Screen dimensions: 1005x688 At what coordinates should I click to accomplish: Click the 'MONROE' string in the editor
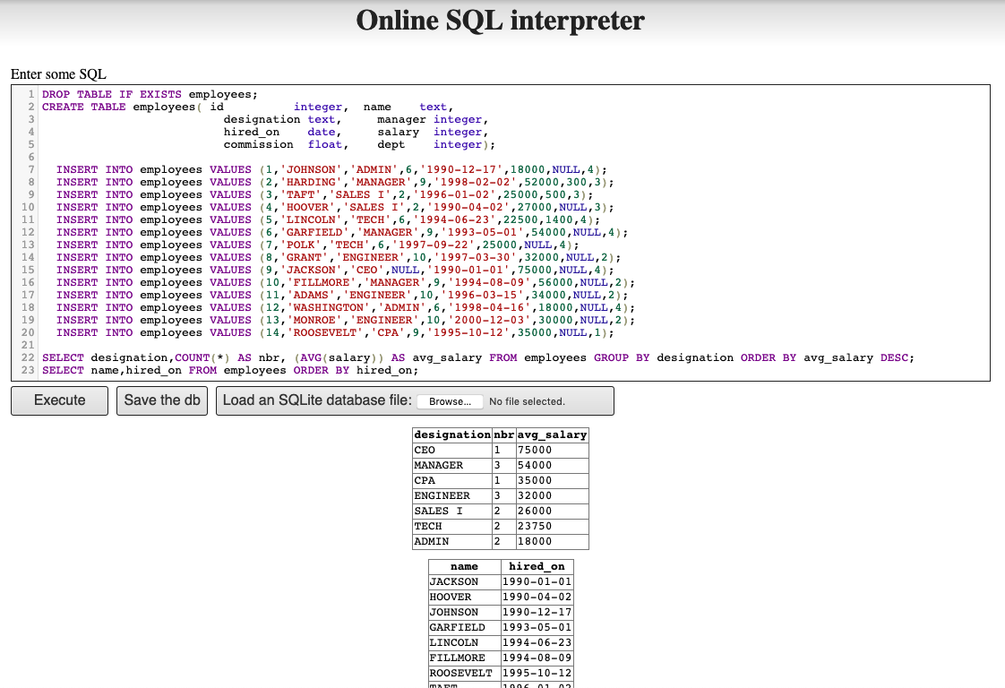pyautogui.click(x=314, y=320)
